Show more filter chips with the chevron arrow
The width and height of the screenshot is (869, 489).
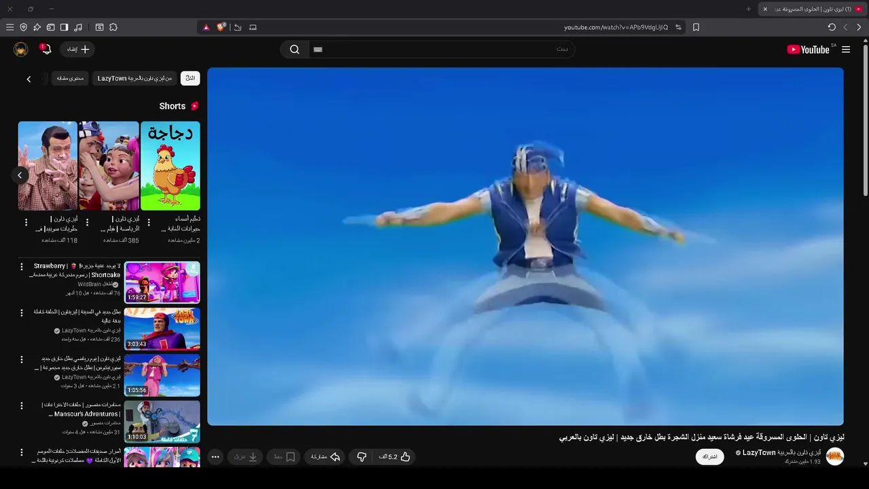pyautogui.click(x=29, y=79)
